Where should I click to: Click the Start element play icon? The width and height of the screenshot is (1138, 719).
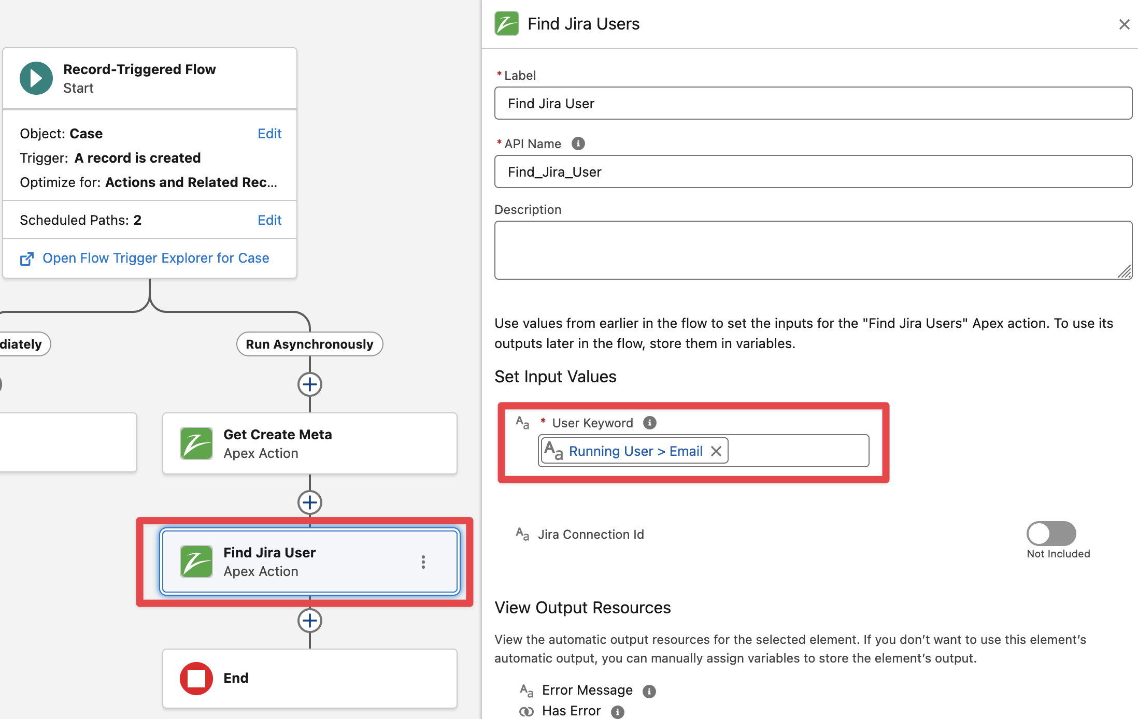36,78
